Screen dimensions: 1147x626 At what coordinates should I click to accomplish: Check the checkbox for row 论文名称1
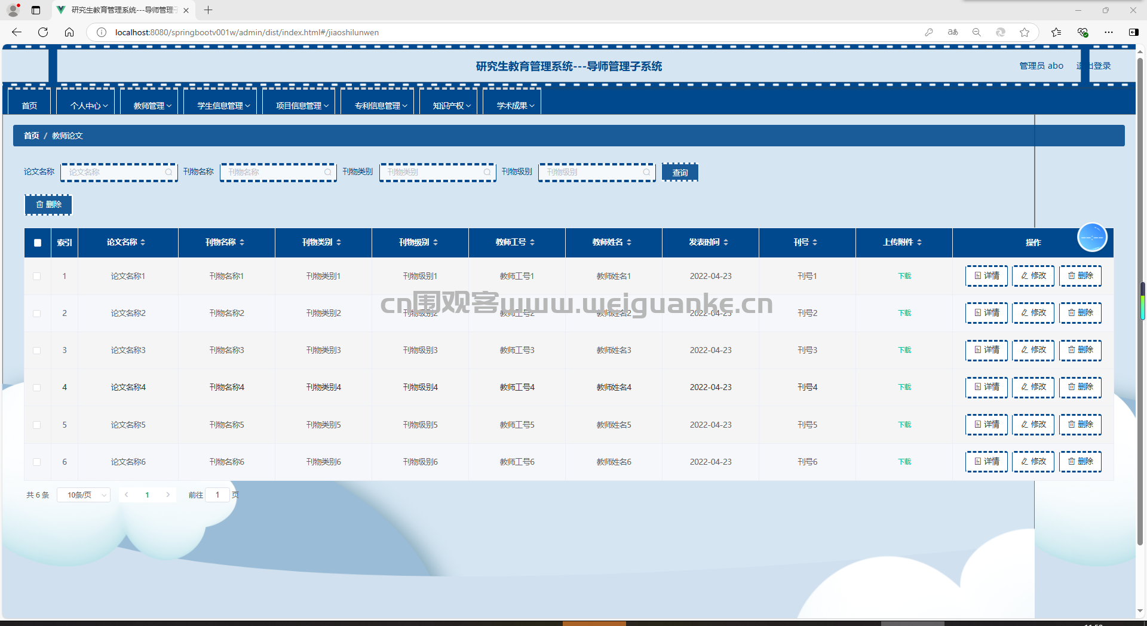[37, 277]
